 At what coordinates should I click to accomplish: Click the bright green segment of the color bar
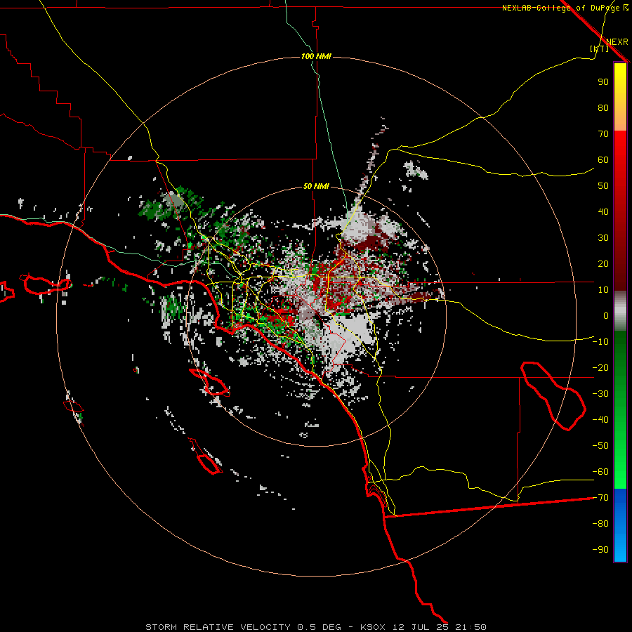pyautogui.click(x=620, y=463)
